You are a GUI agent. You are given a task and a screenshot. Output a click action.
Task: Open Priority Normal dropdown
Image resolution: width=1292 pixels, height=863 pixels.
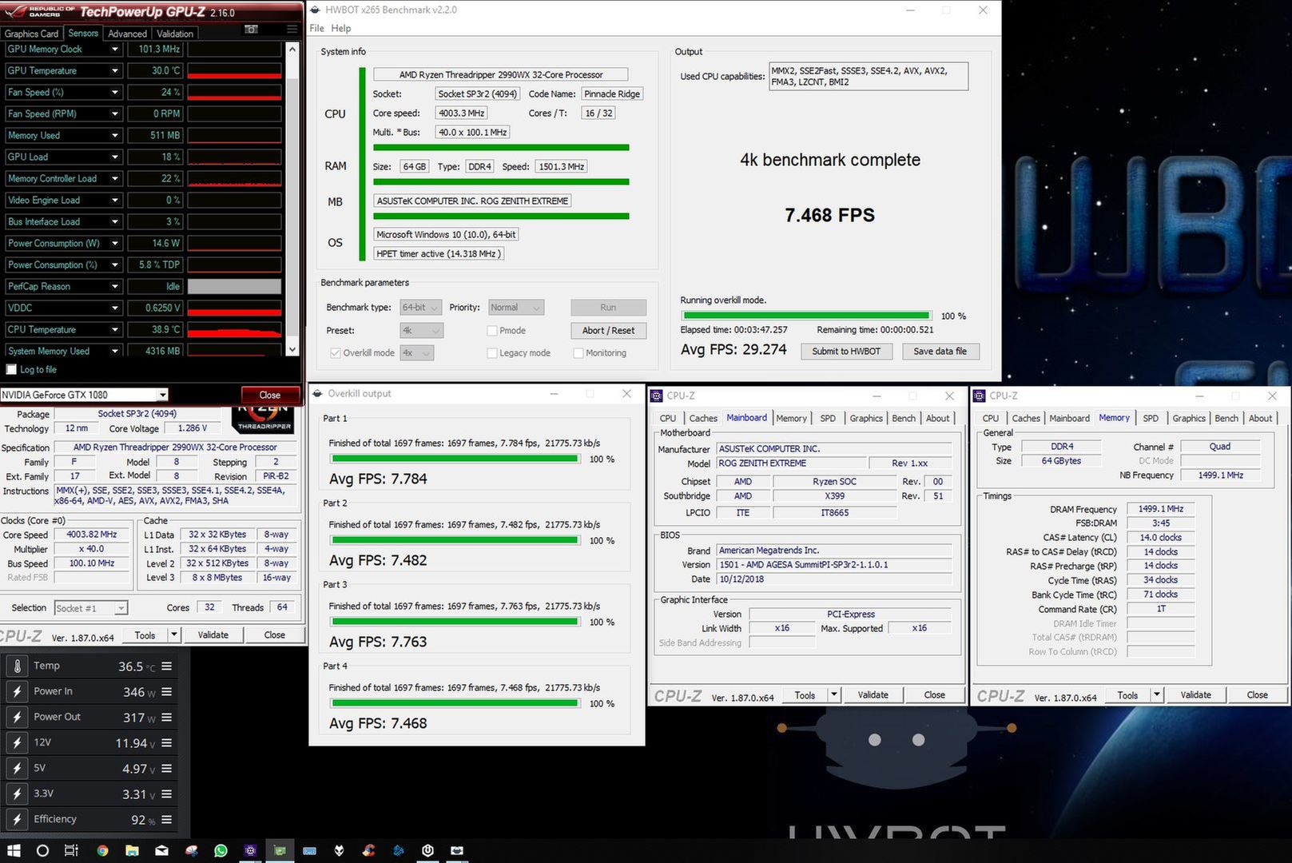tap(516, 308)
